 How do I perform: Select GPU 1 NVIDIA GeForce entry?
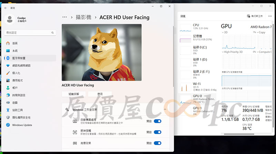tap(198, 110)
